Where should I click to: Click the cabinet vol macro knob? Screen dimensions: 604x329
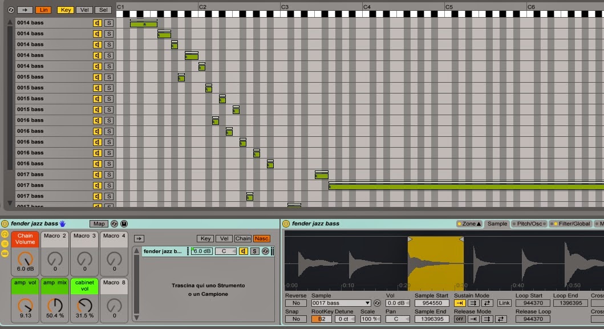pyautogui.click(x=85, y=306)
